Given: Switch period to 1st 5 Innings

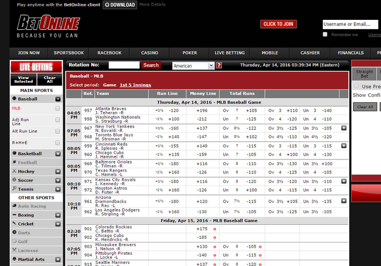Looking at the screenshot, I should tap(136, 85).
